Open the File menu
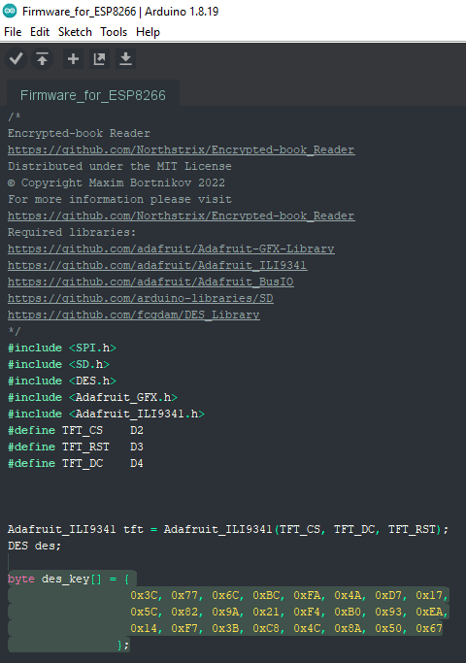Viewport: 466px width, 663px height. 13,32
